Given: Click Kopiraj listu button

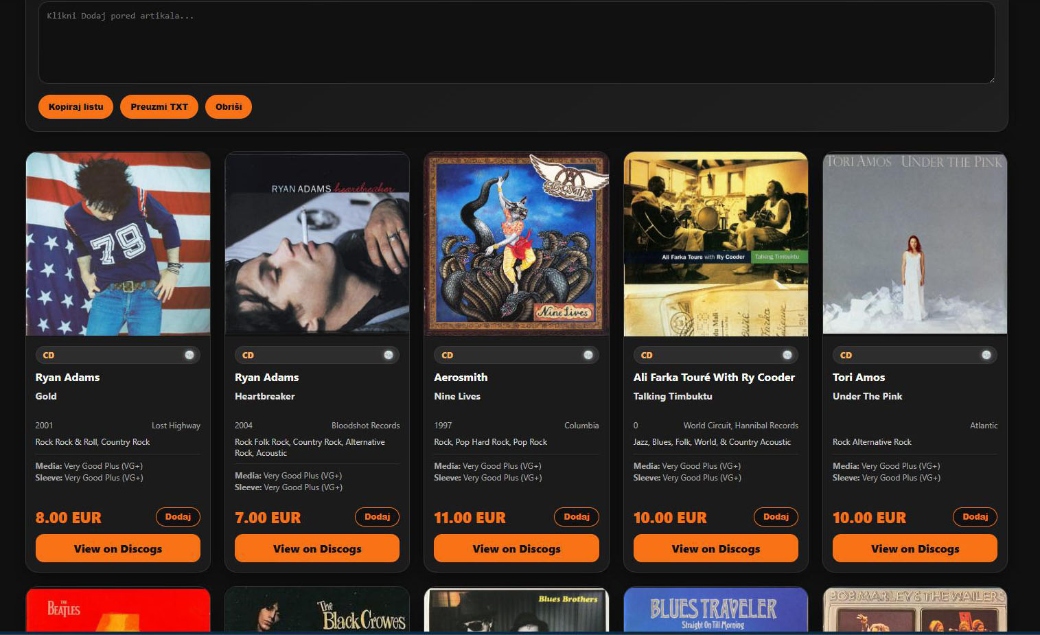Looking at the screenshot, I should point(76,106).
